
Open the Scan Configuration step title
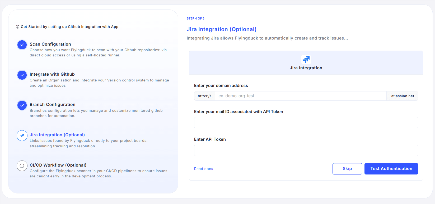[x=50, y=44]
